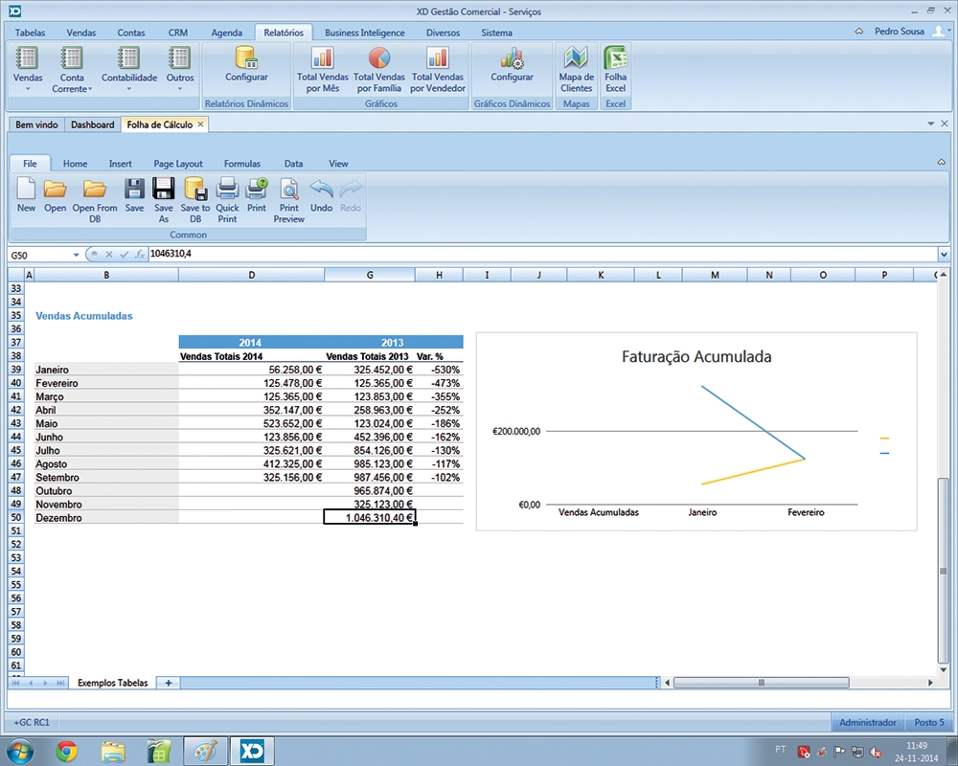Close the Folha de Cálculo tab
The image size is (958, 766).
(200, 124)
